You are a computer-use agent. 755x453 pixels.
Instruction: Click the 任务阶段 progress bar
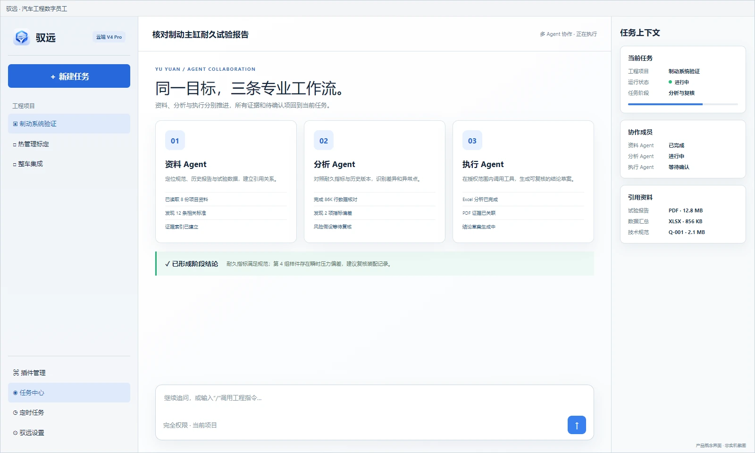point(683,104)
